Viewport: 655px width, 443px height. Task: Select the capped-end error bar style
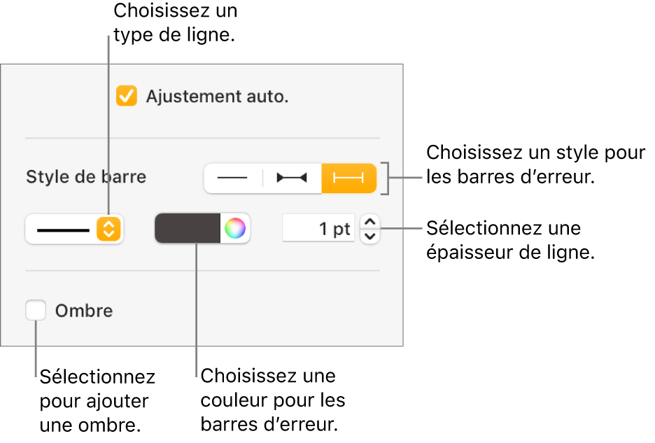(x=348, y=178)
